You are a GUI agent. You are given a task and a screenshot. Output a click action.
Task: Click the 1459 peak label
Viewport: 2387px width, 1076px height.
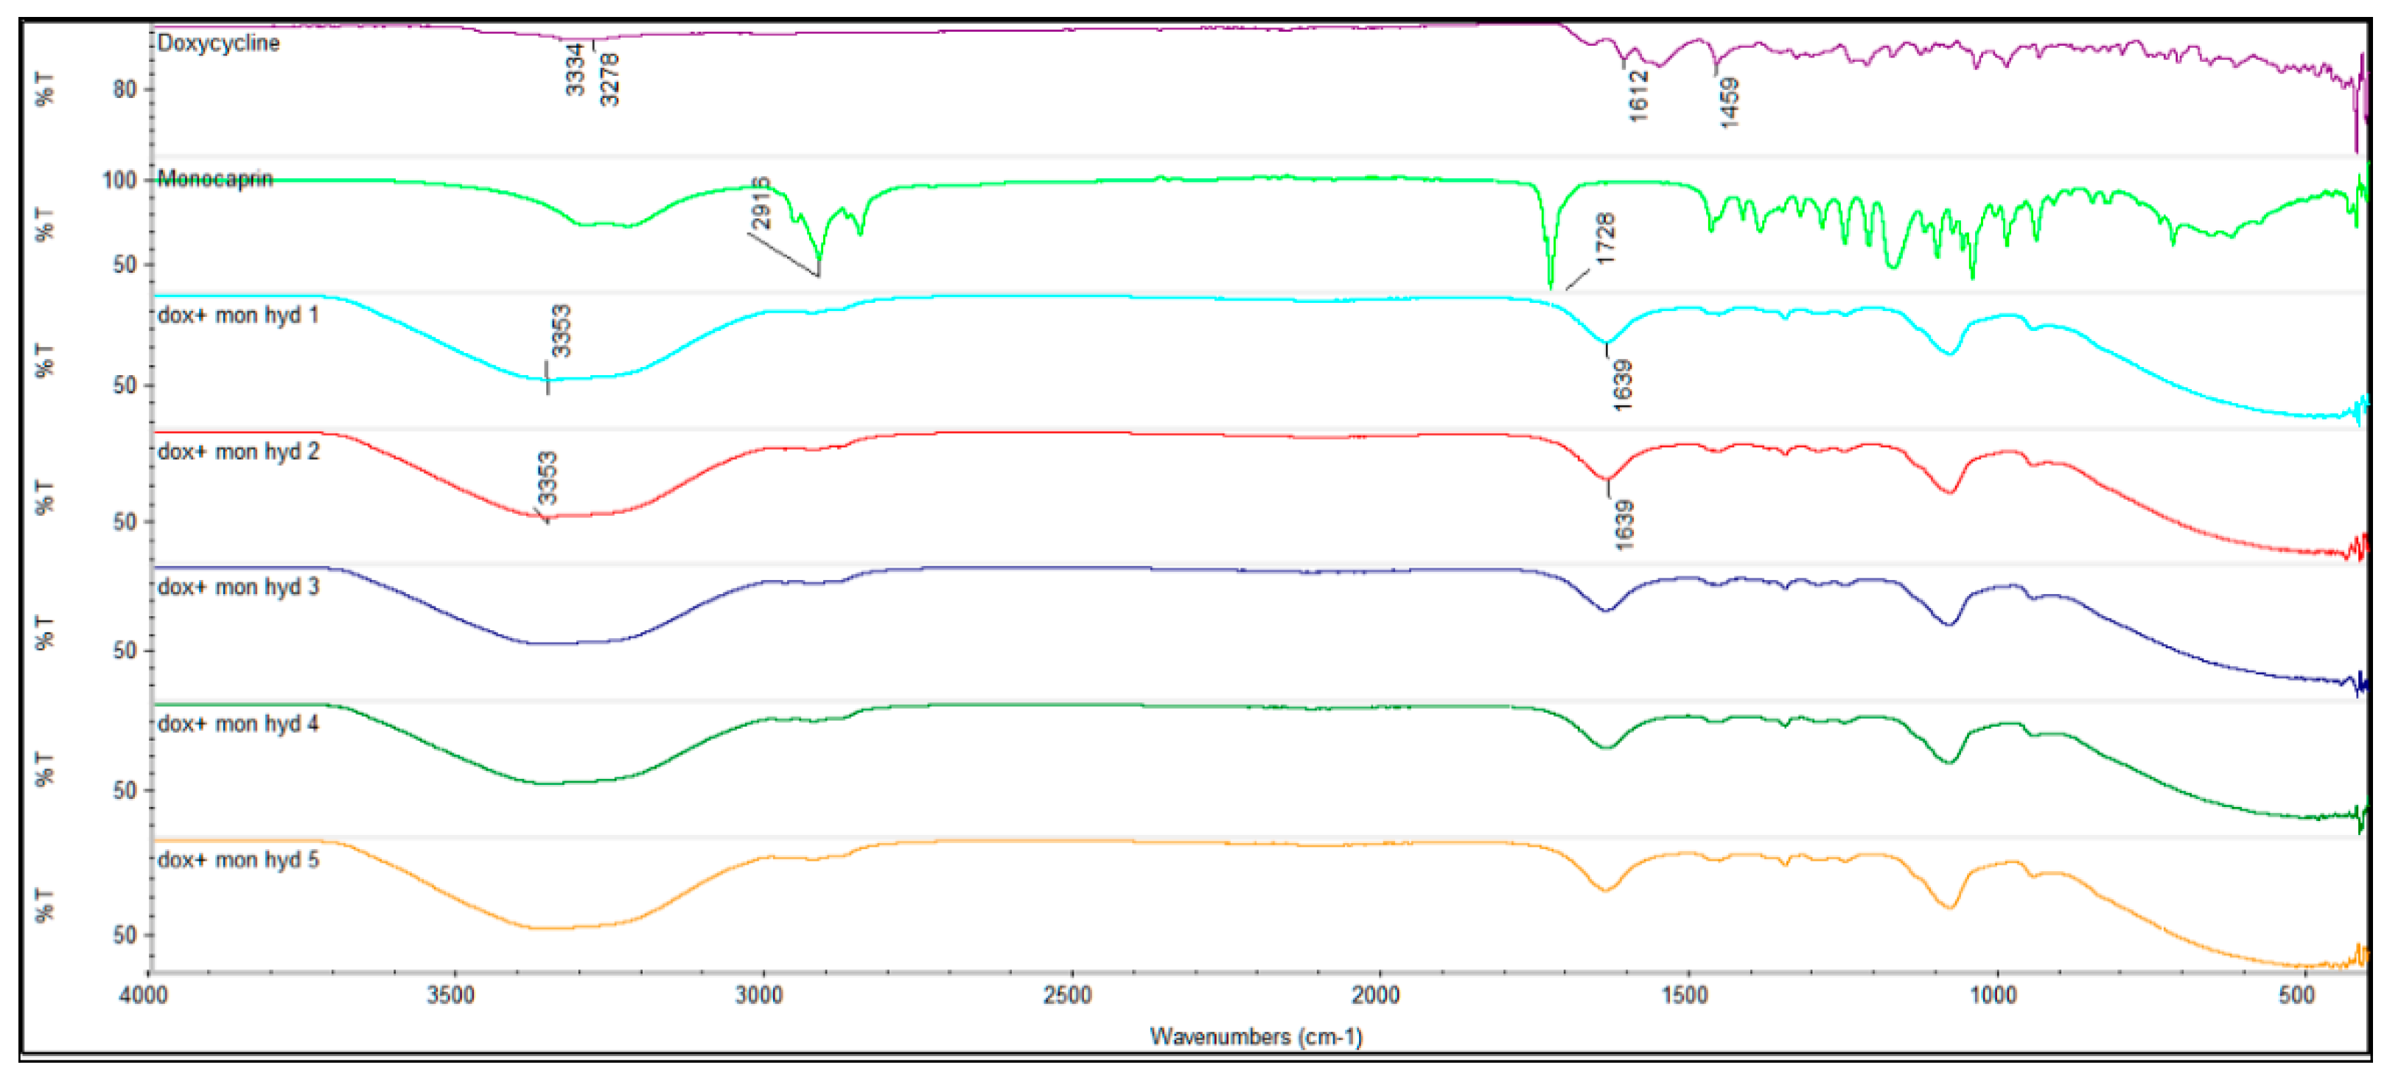click(x=1728, y=102)
